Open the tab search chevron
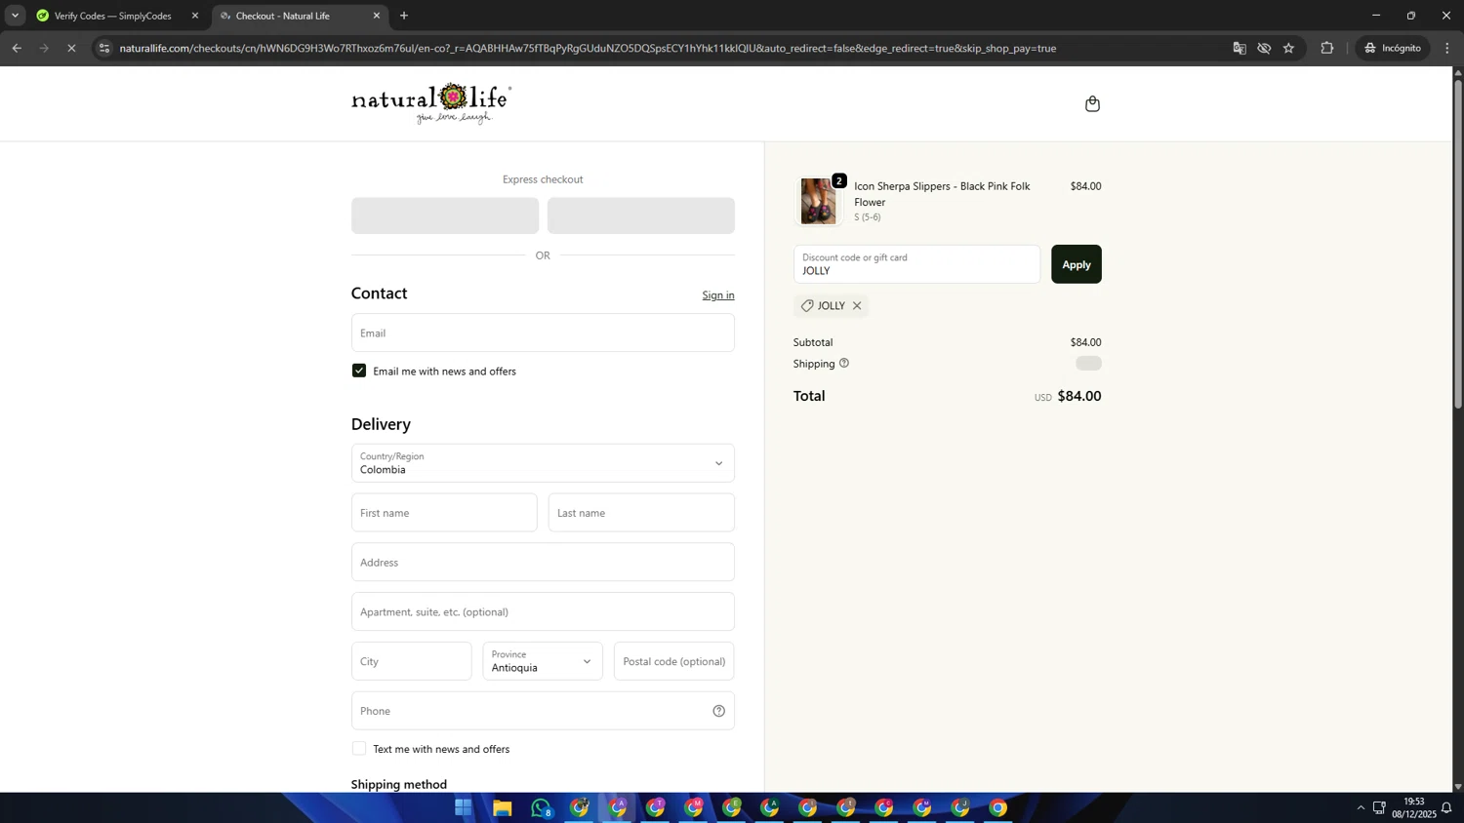This screenshot has height=823, width=1464. click(15, 16)
